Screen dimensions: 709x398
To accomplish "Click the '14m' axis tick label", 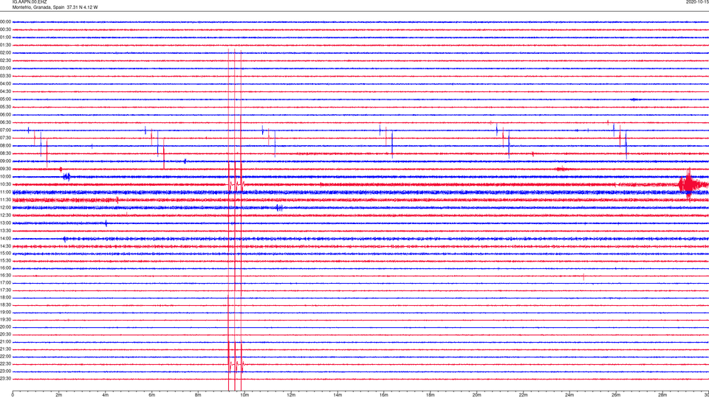I will tap(338, 395).
